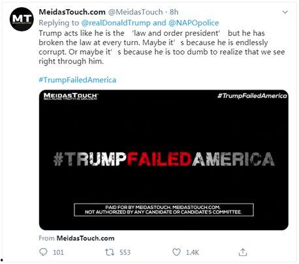The width and height of the screenshot is (299, 264).
Task: Click the italic #TrumpFailedAmerica overlay in media
Action: pyautogui.click(x=252, y=95)
